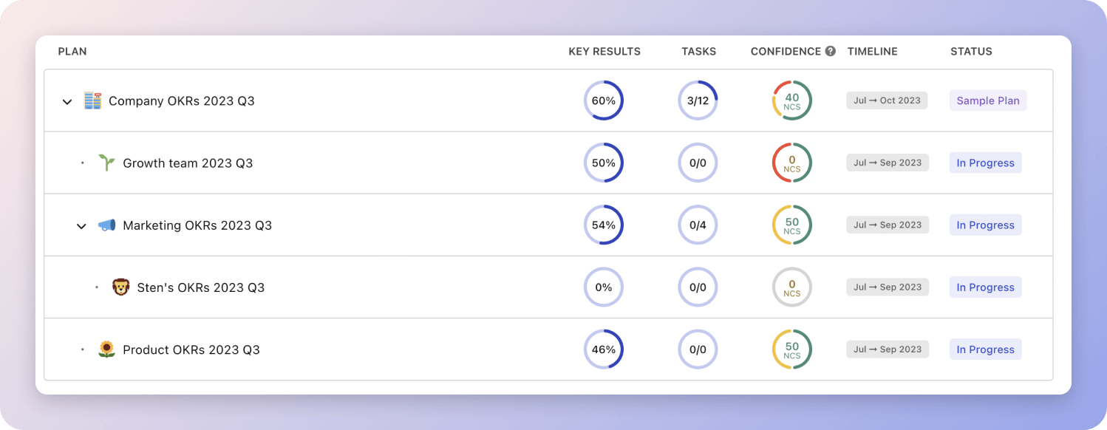Screen dimensions: 1107x430
Task: Click Marketing OKRs 54% progress ring
Action: point(603,225)
